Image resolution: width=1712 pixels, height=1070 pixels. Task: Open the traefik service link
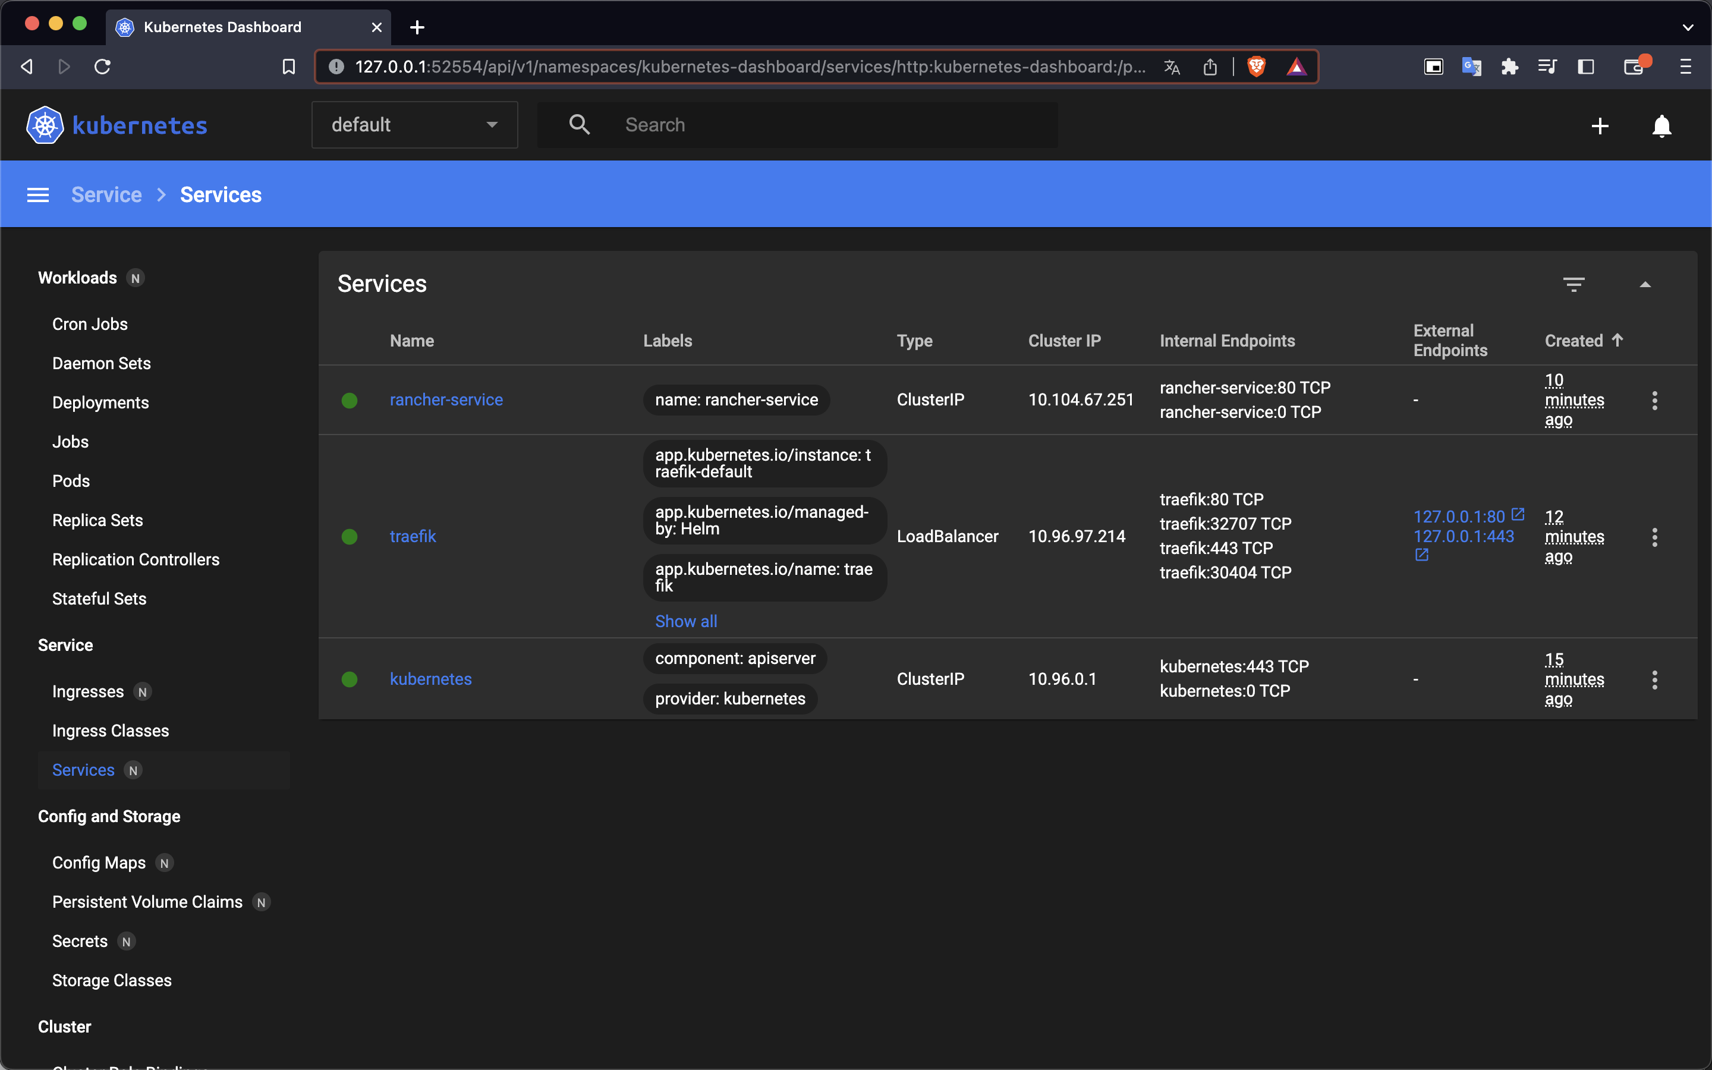click(x=413, y=536)
